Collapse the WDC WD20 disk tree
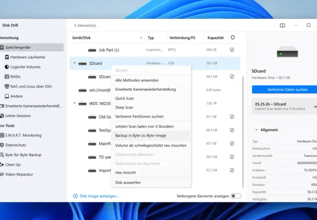This screenshot has height=220, width=317. click(74, 103)
